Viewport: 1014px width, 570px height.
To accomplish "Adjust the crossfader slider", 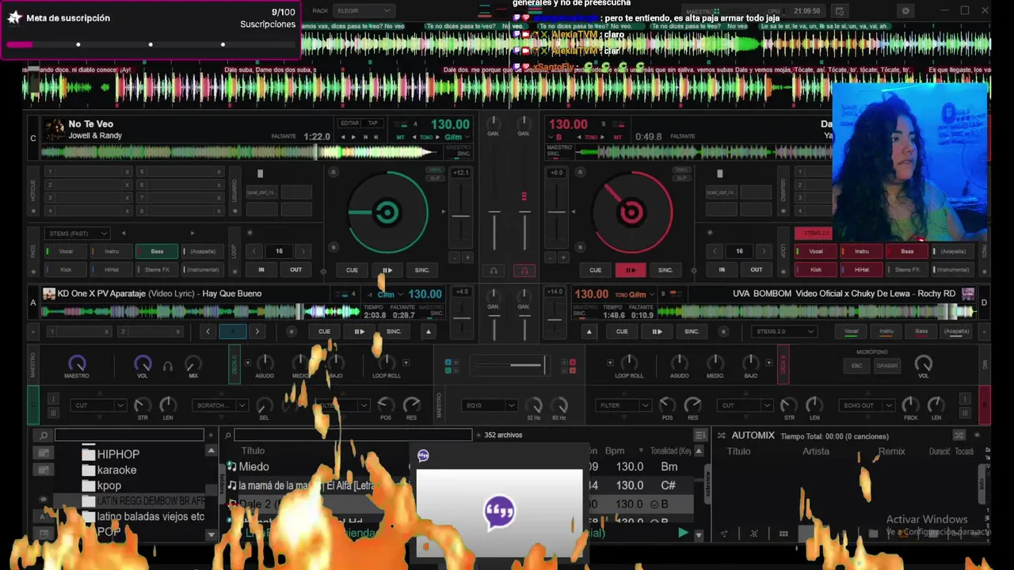I will click(x=509, y=365).
